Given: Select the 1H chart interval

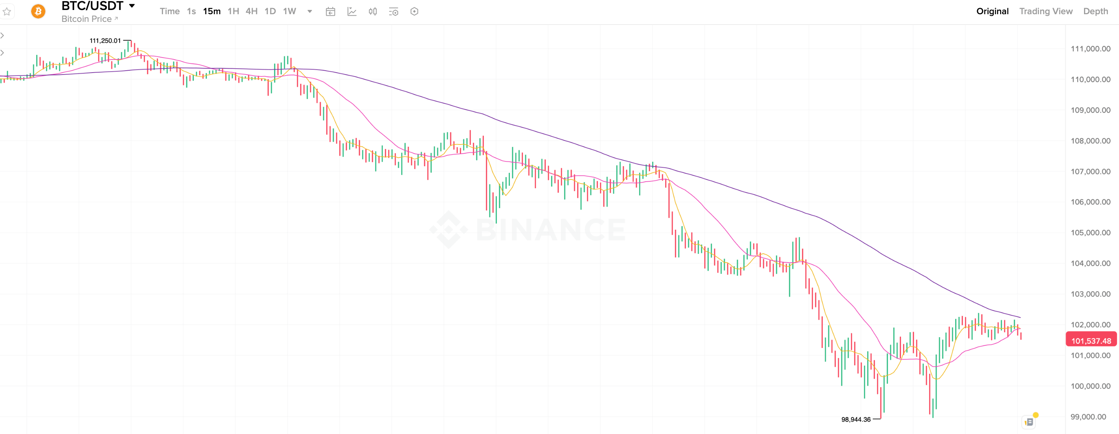Looking at the screenshot, I should coord(233,11).
